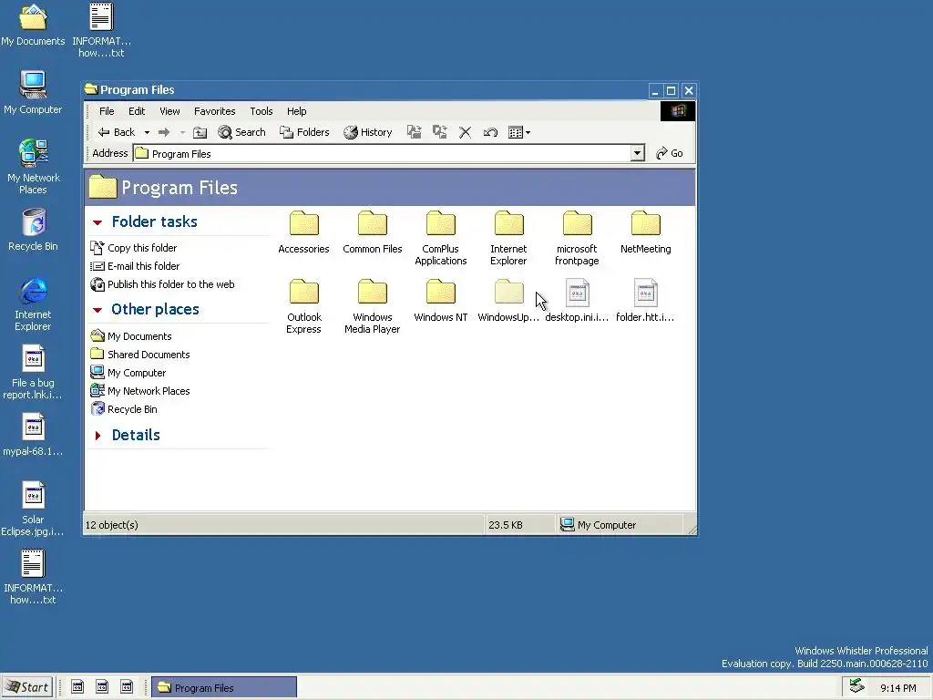Screen dimensions: 933x700
Task: Click the Forward arrow button
Action: tap(164, 132)
